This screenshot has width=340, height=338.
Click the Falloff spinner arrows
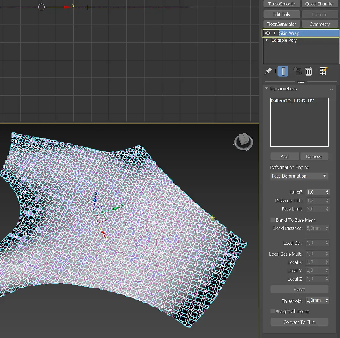point(327,192)
